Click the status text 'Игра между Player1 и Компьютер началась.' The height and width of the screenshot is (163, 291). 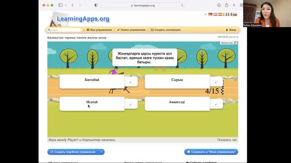82,140
